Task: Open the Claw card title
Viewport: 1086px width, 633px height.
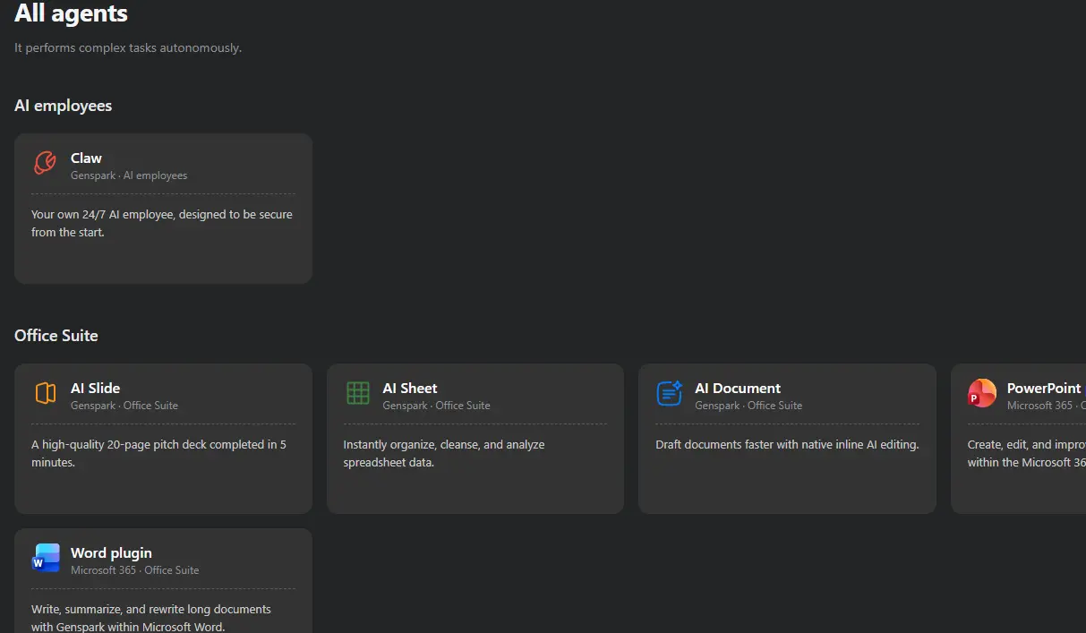Action: [86, 158]
